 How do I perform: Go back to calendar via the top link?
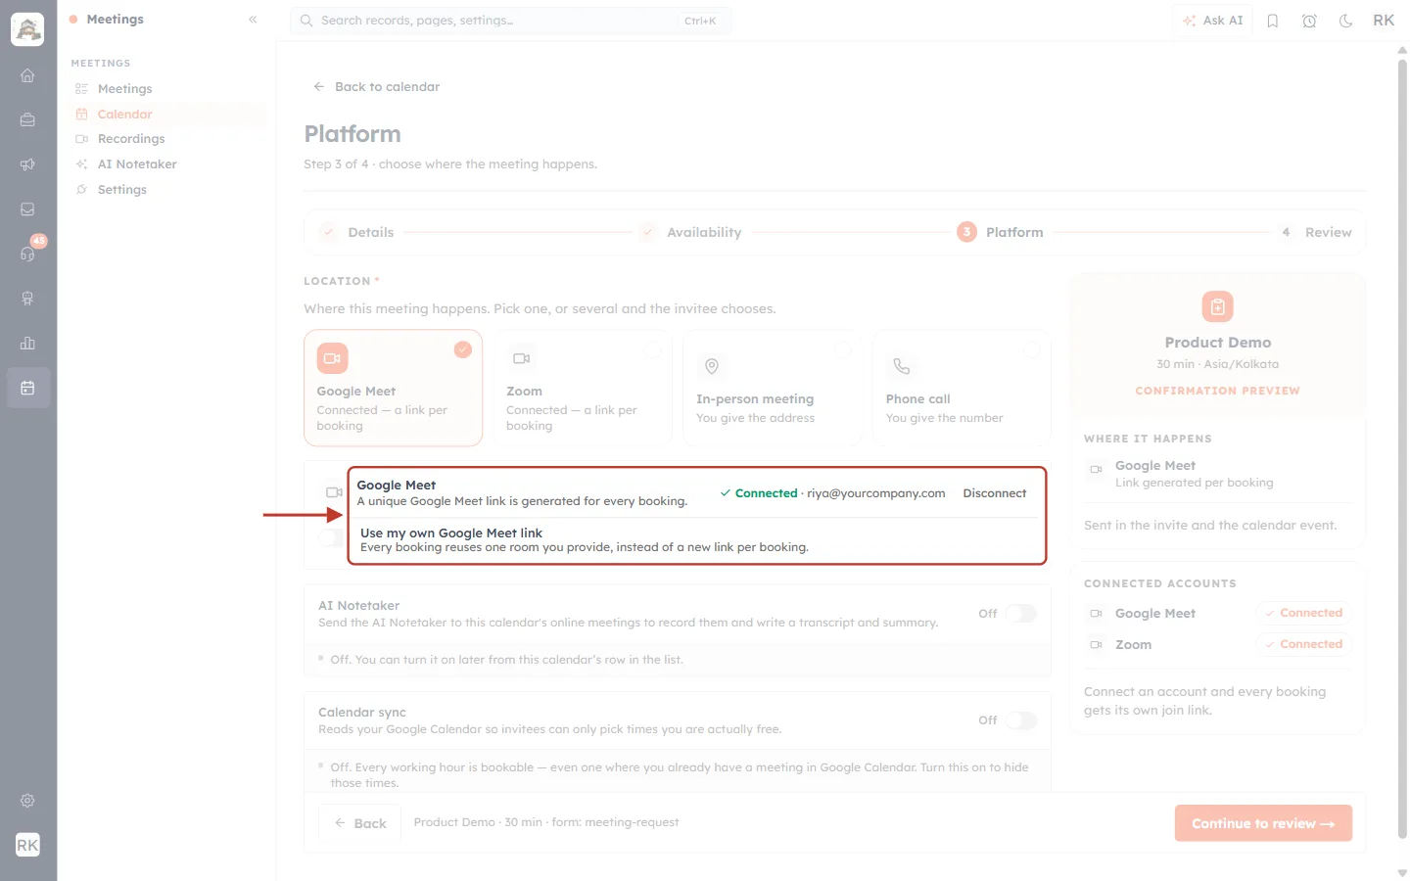tap(376, 87)
